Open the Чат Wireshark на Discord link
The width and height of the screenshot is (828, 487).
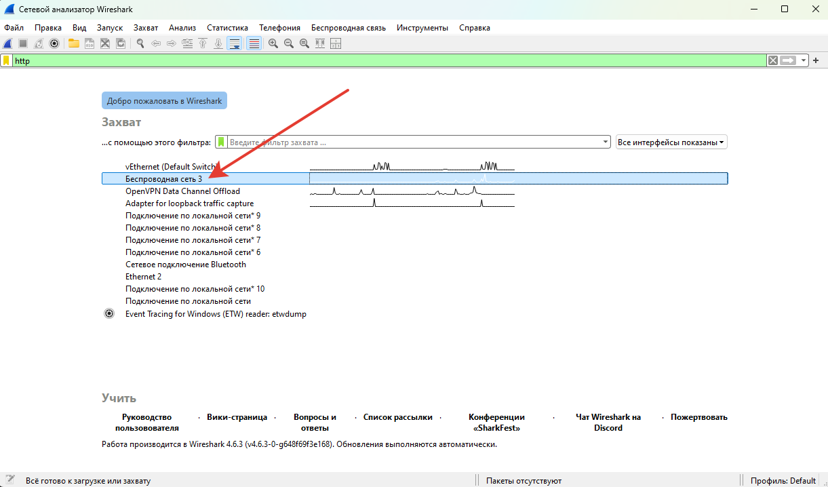tap(608, 423)
